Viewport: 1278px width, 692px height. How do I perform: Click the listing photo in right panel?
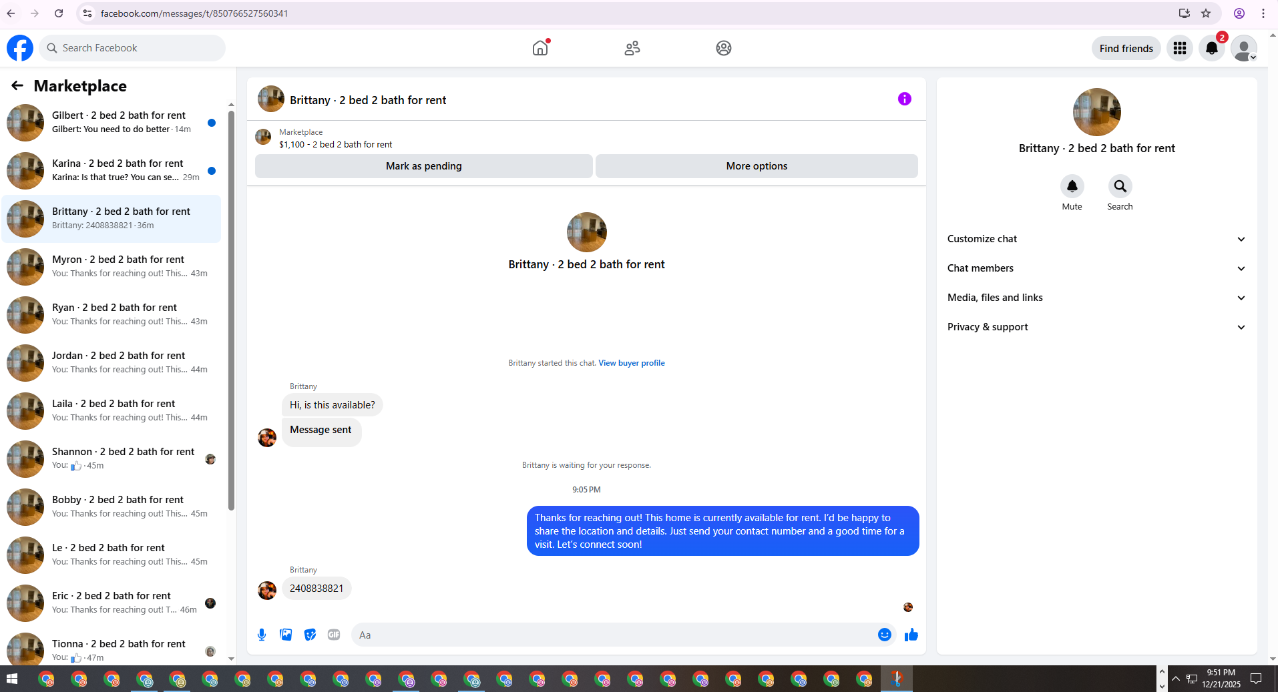point(1097,112)
